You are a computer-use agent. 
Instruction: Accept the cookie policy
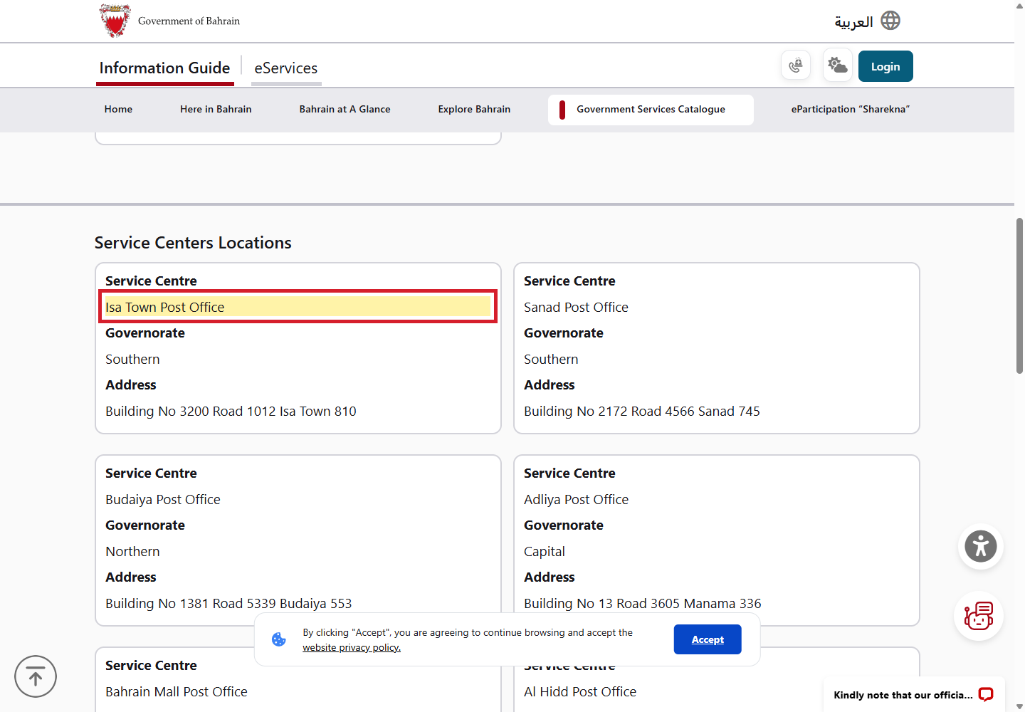coord(708,639)
